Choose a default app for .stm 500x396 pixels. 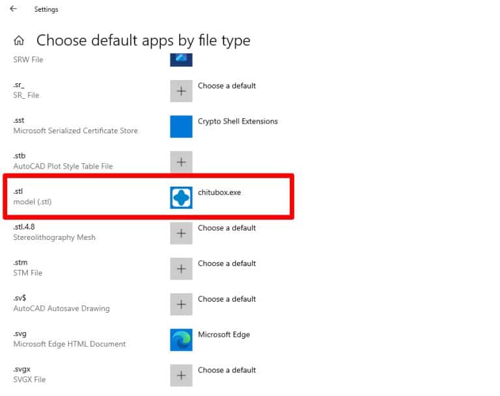227,263
